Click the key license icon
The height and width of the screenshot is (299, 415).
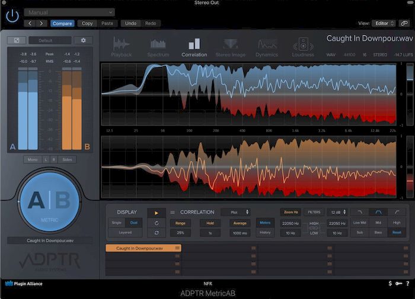tap(399, 284)
